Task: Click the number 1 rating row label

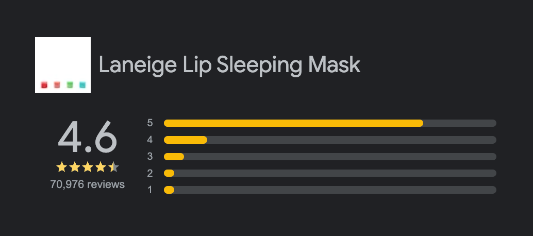Action: point(150,190)
